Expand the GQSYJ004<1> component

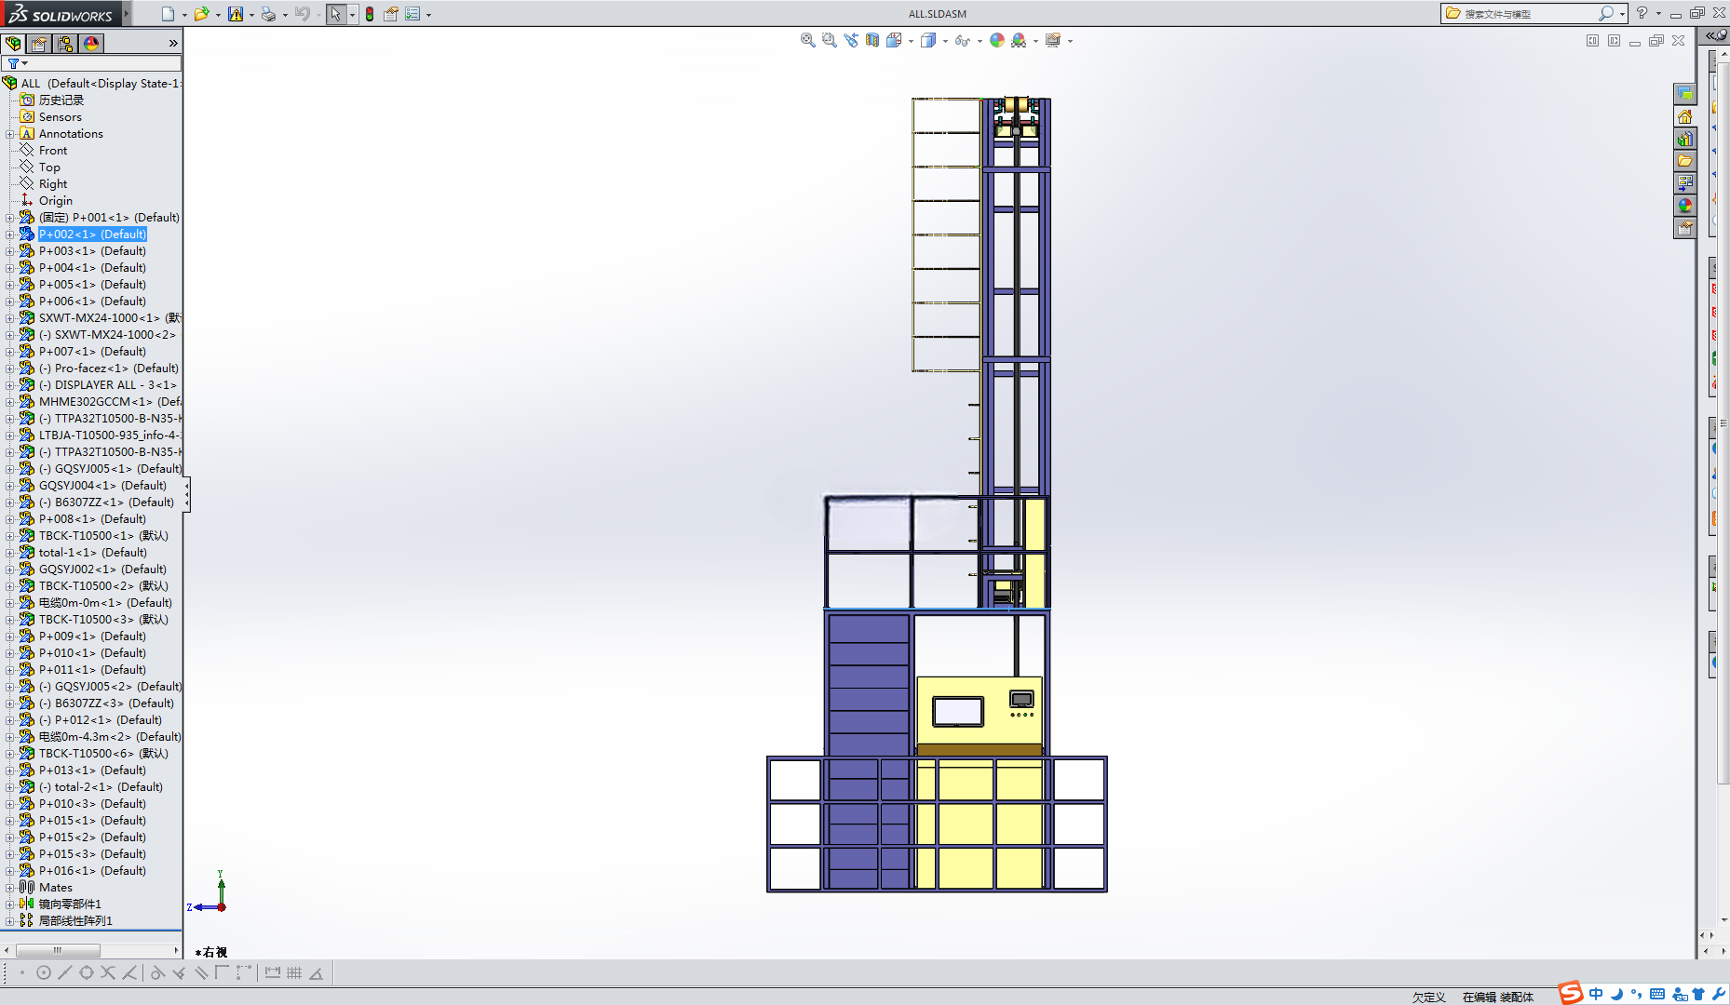(x=9, y=486)
